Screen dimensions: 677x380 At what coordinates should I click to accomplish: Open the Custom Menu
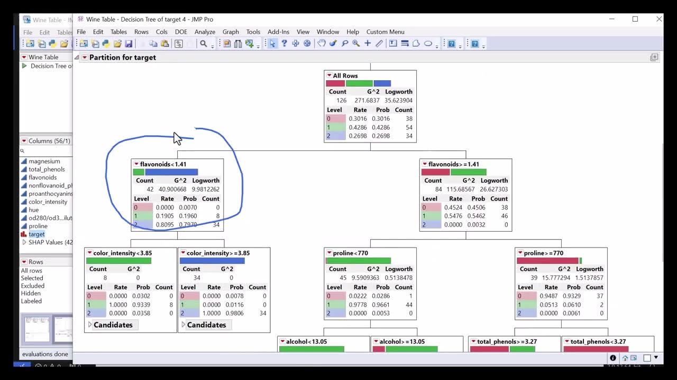tap(385, 32)
